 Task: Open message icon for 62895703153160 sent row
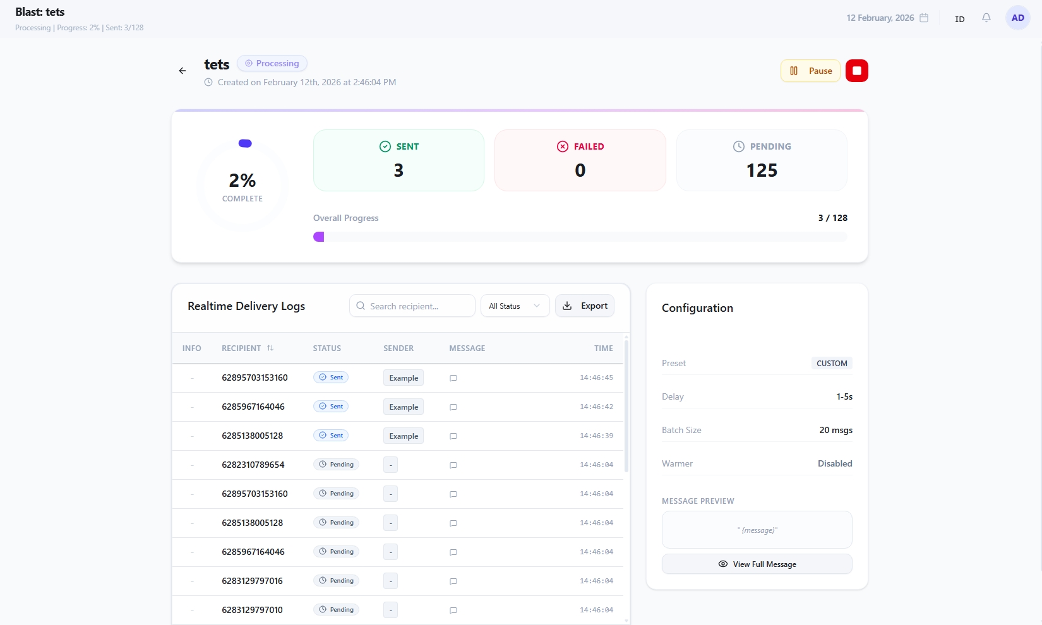(453, 378)
